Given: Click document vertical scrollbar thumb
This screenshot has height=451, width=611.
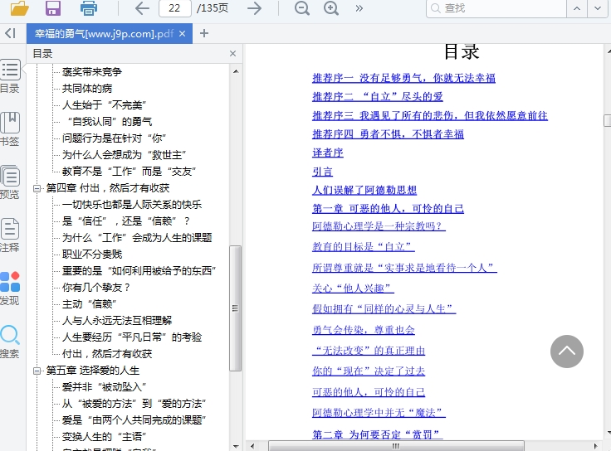Looking at the screenshot, I should point(608,121).
